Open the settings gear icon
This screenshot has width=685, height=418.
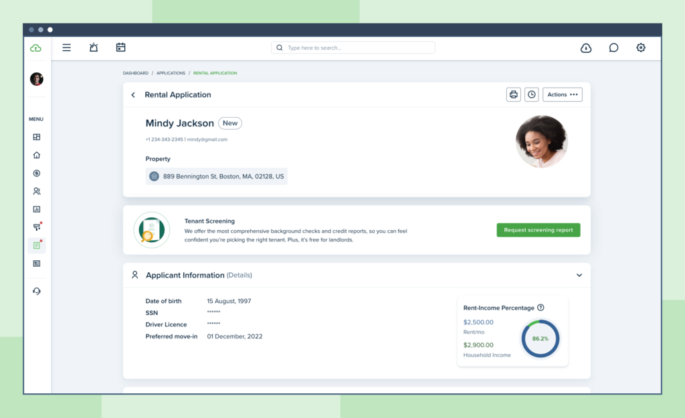640,47
